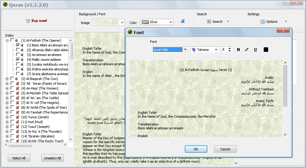The height and width of the screenshot is (168, 306).
Task: Check the Hud (Hud) surah checkbox
Action: point(12,122)
